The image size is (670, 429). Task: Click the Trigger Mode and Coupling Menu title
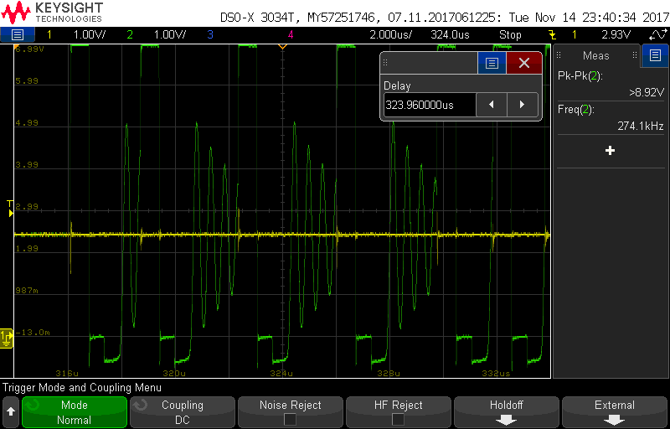[82, 388]
